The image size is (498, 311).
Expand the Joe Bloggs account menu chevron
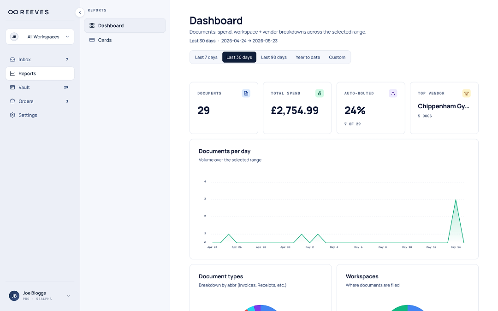[68, 296]
